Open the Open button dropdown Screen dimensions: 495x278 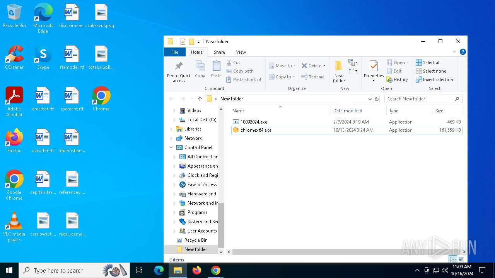coord(408,63)
